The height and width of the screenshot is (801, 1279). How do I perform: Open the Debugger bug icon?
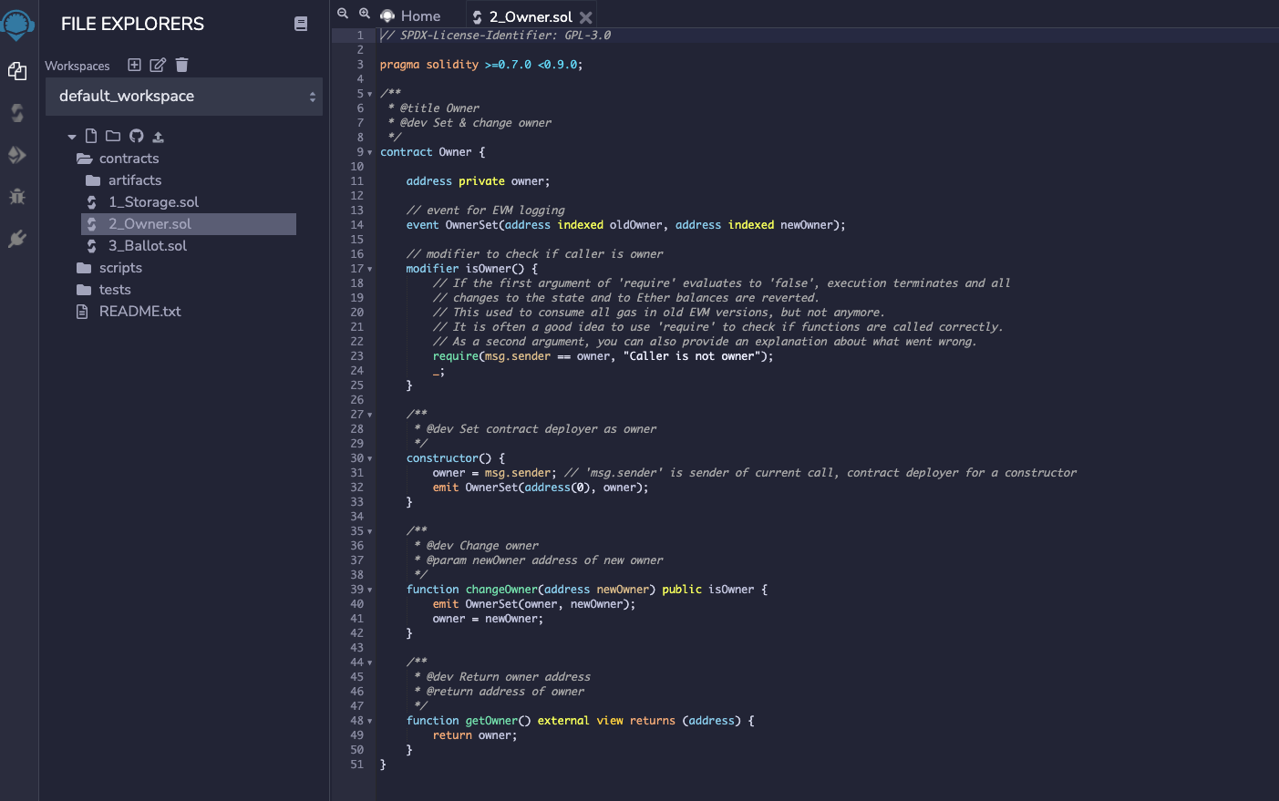tap(17, 197)
